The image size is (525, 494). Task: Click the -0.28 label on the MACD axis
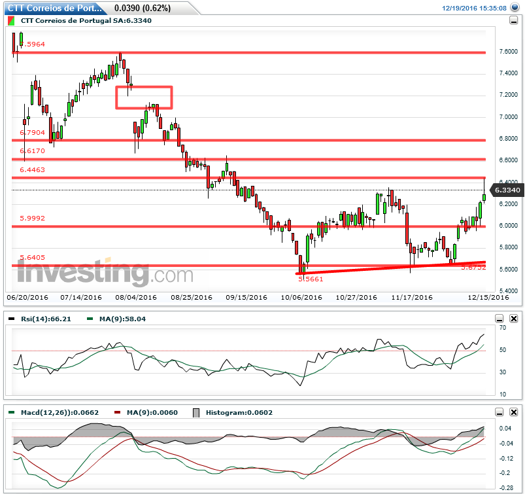505,488
